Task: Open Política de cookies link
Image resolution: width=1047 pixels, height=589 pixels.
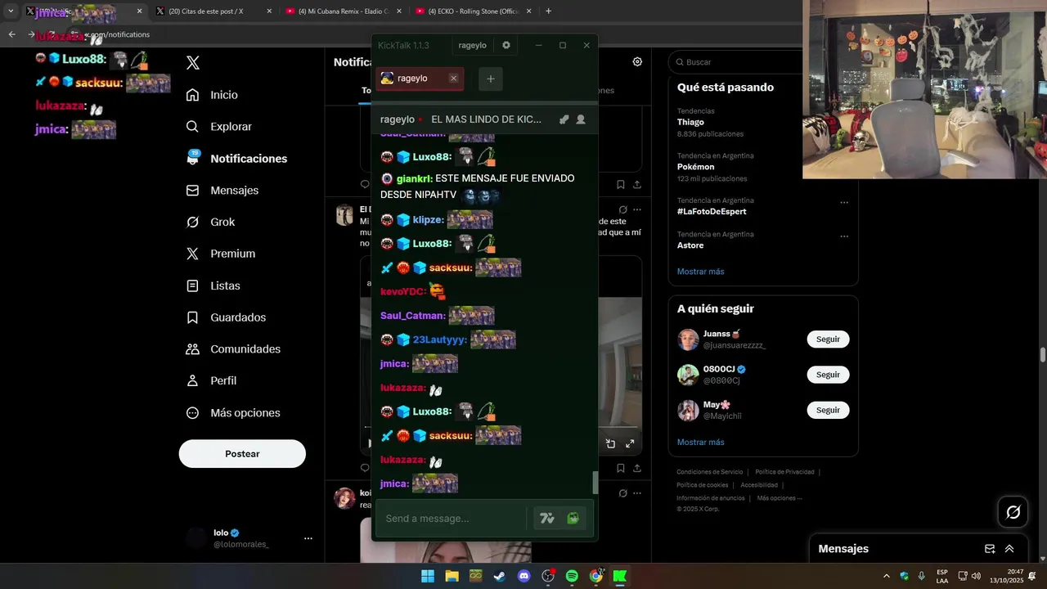Action: 702,485
